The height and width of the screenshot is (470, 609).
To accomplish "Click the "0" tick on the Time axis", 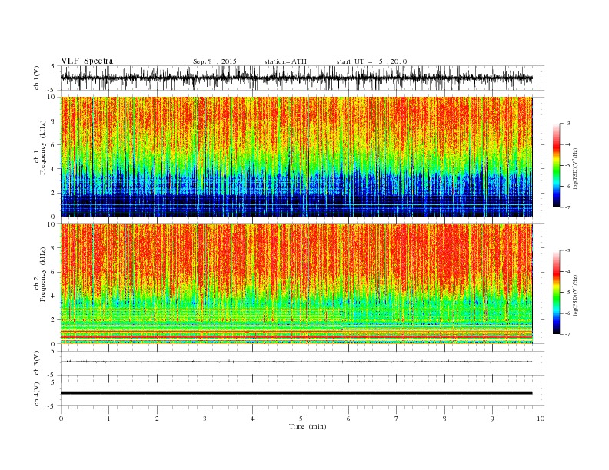I will coord(61,419).
